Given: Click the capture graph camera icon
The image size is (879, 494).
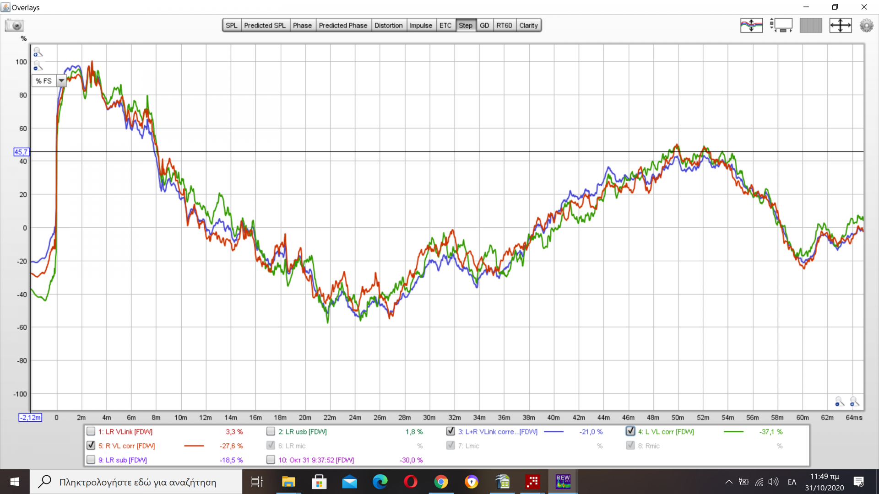Looking at the screenshot, I should (14, 25).
